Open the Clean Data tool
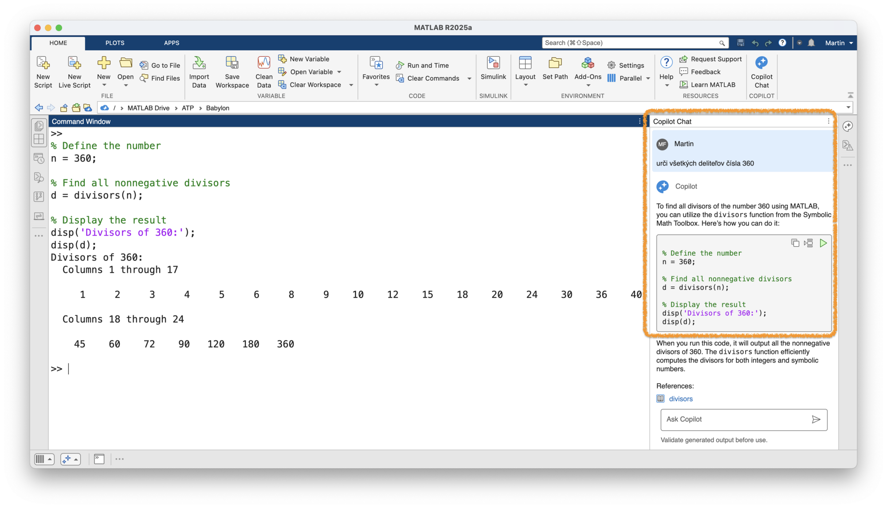 [264, 72]
